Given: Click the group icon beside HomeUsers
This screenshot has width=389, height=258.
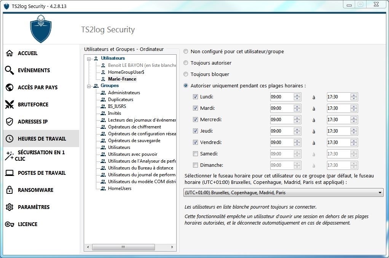Looking at the screenshot, I should click(x=103, y=188).
